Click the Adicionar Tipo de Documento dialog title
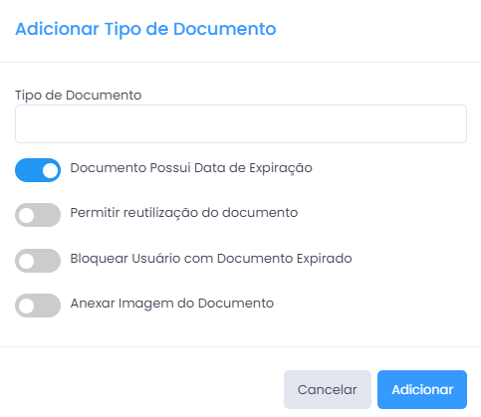 [145, 29]
